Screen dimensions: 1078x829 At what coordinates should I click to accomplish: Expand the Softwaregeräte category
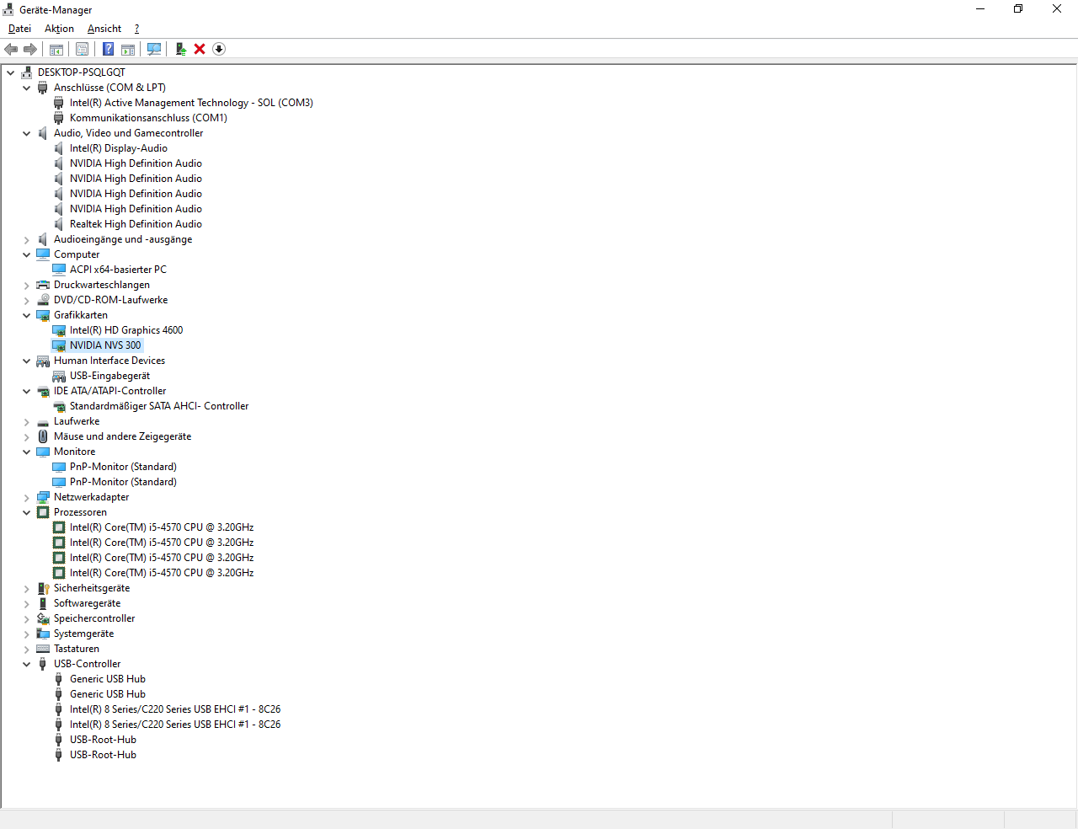tap(27, 603)
